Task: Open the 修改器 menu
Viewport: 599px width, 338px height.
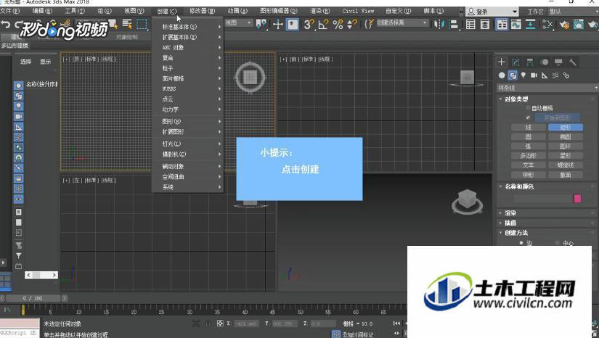Action: [202, 11]
